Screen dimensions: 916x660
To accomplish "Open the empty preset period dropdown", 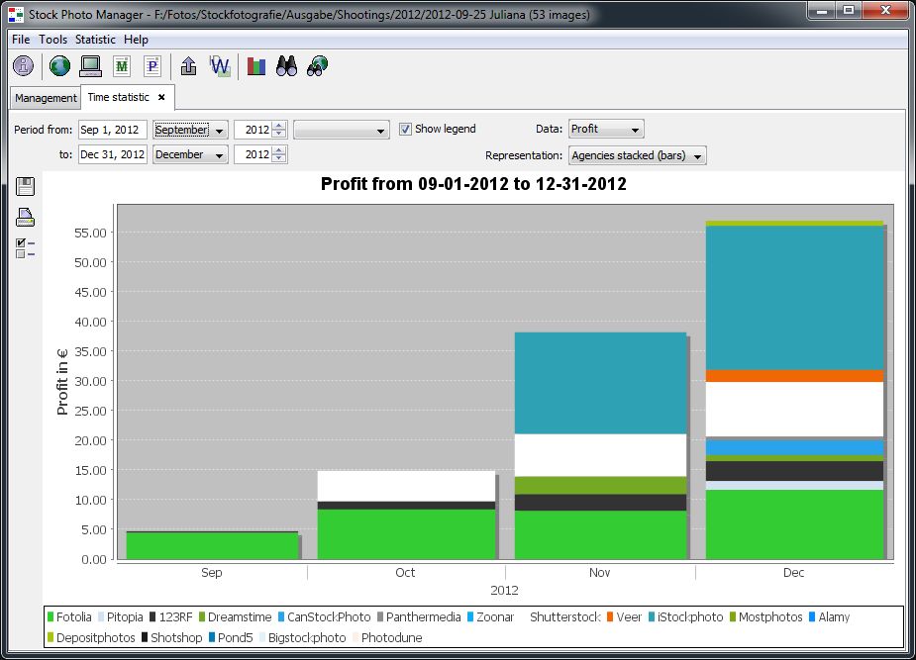I will coord(342,130).
